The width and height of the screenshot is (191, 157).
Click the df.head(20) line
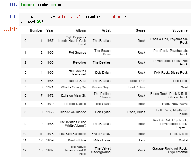(x=32, y=21)
